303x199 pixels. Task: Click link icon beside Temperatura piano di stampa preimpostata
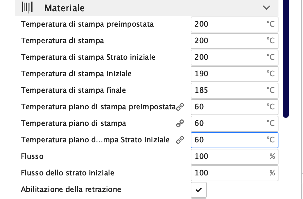180,107
